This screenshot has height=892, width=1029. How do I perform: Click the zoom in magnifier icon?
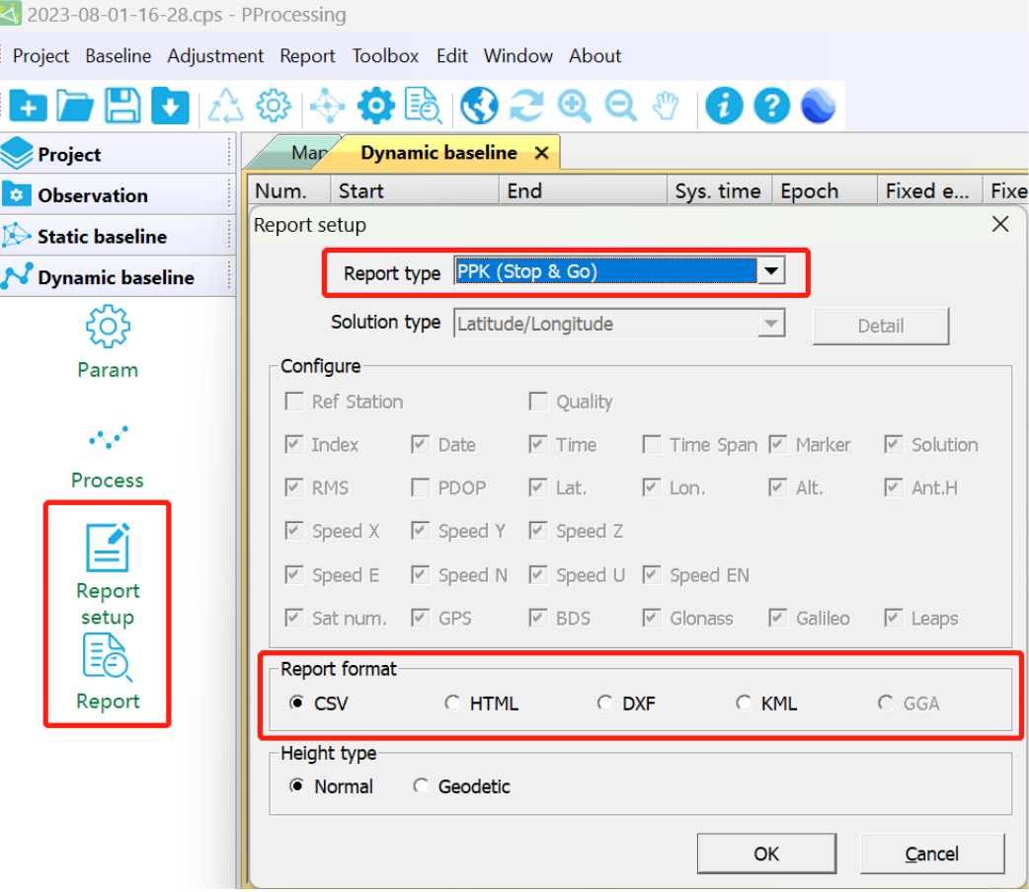(x=574, y=106)
